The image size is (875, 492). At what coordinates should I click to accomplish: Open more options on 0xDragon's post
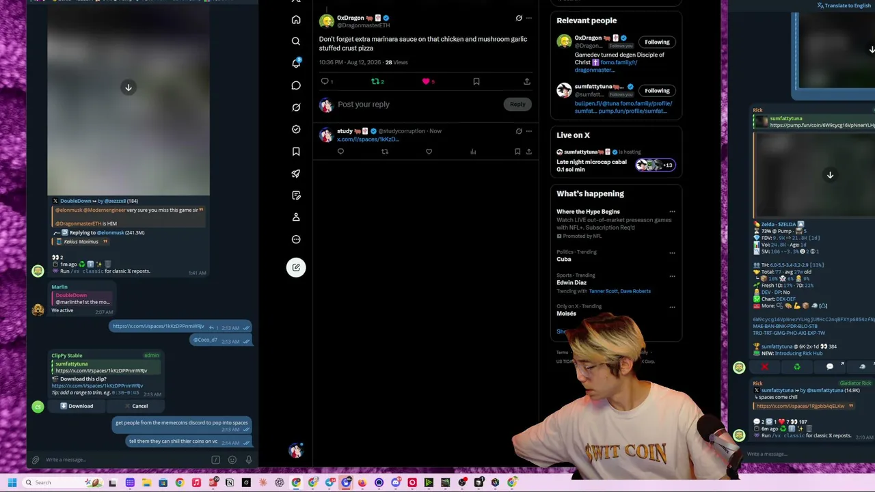tap(528, 18)
